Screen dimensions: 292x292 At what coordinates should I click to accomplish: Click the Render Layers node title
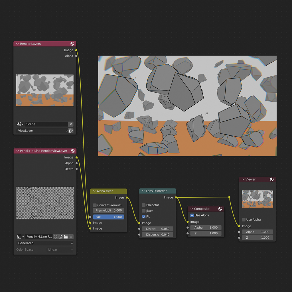[x=30, y=44]
